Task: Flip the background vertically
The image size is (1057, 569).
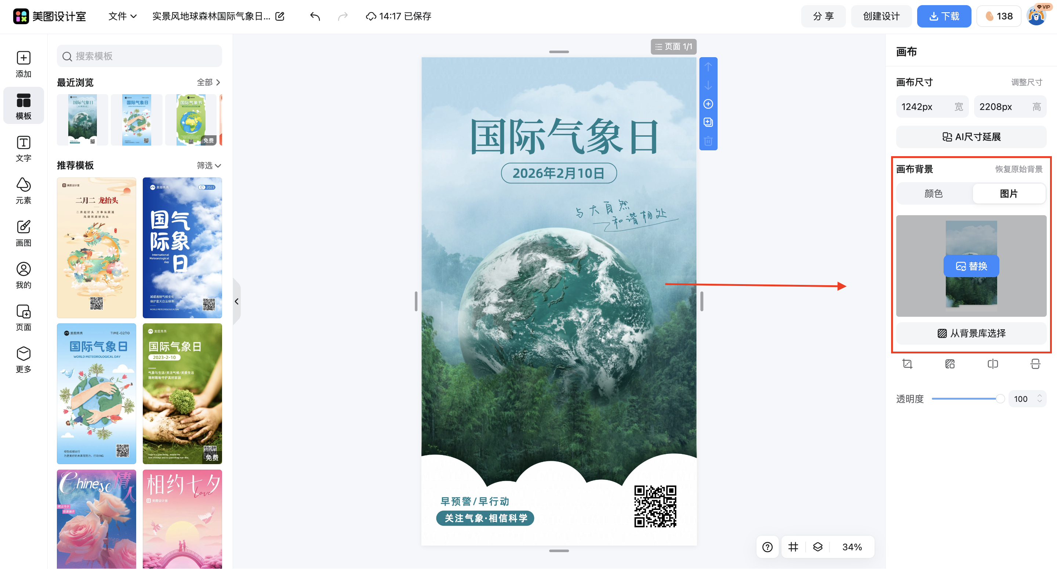Action: 1035,364
